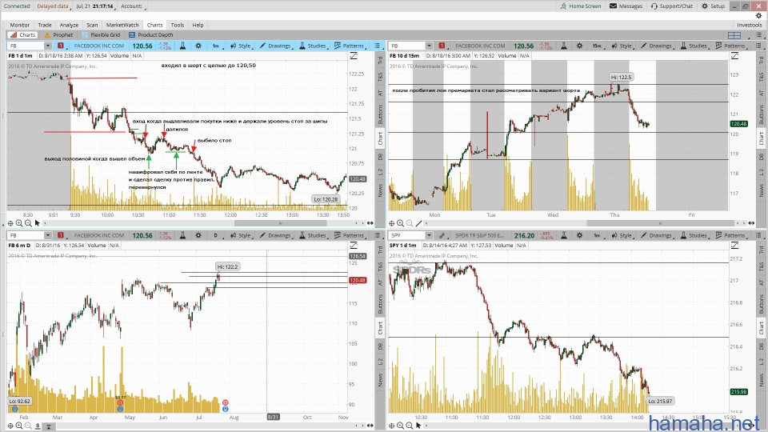Open the Messages envelope panel
768x432 pixels.
tap(626, 6)
